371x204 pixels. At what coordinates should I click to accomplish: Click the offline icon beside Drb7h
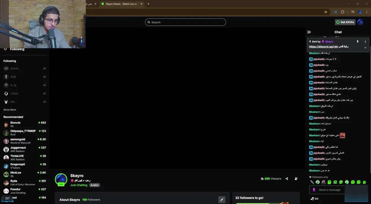44,69
